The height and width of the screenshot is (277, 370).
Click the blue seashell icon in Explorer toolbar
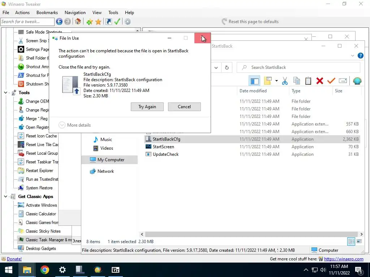tap(357, 81)
